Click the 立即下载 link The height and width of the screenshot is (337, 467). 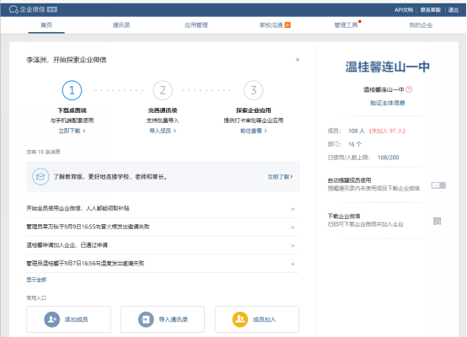tap(72, 131)
